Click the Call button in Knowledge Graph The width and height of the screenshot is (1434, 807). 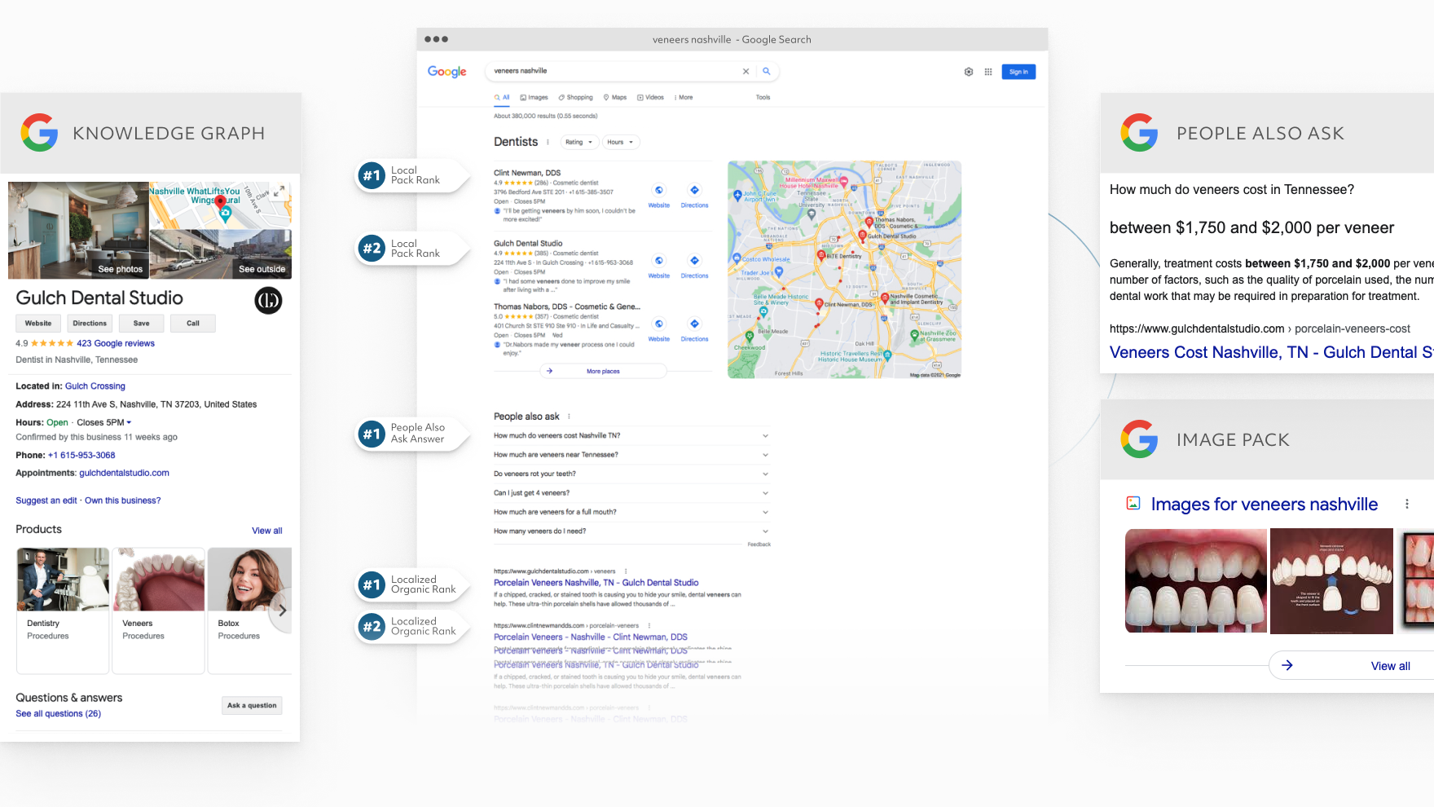pyautogui.click(x=193, y=324)
